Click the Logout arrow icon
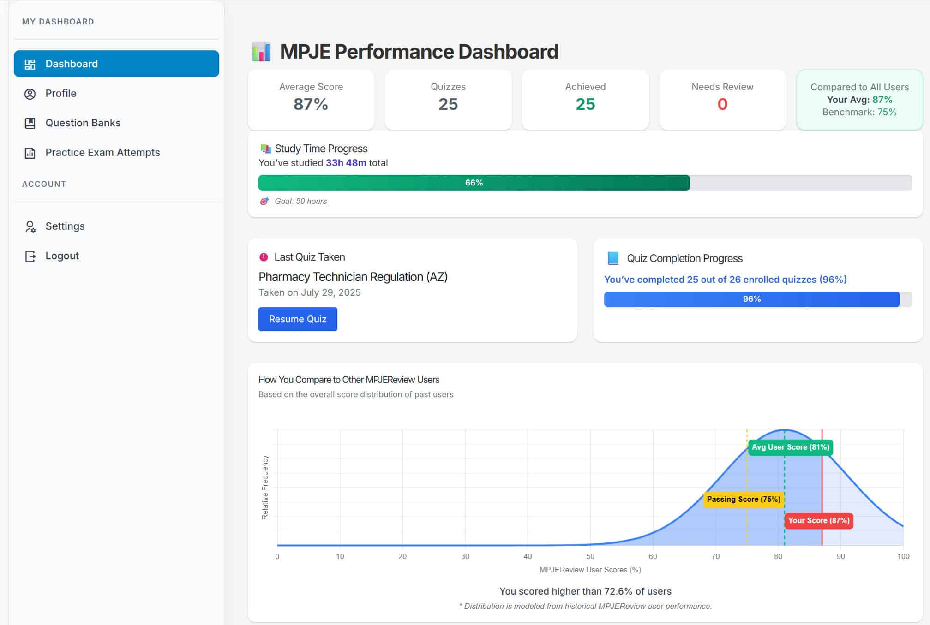 click(x=30, y=256)
